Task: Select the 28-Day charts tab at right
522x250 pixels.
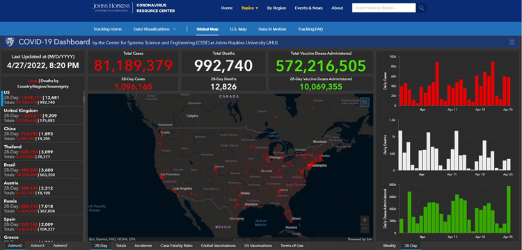Action: 411,246
